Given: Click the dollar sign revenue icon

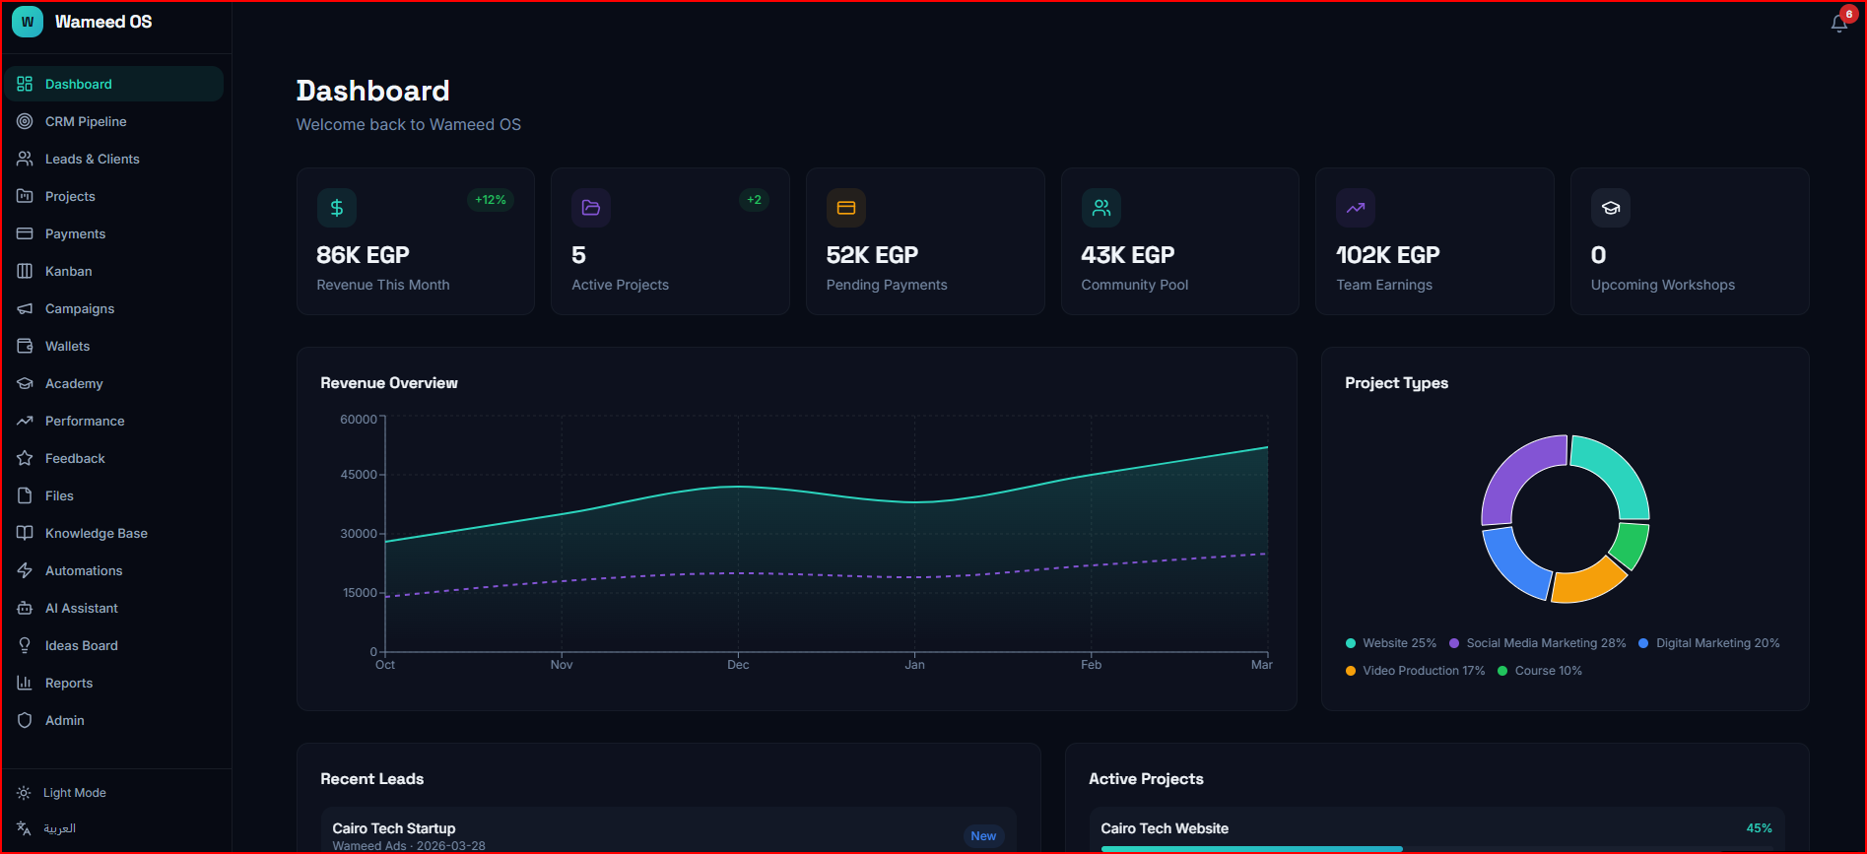Looking at the screenshot, I should coord(337,208).
